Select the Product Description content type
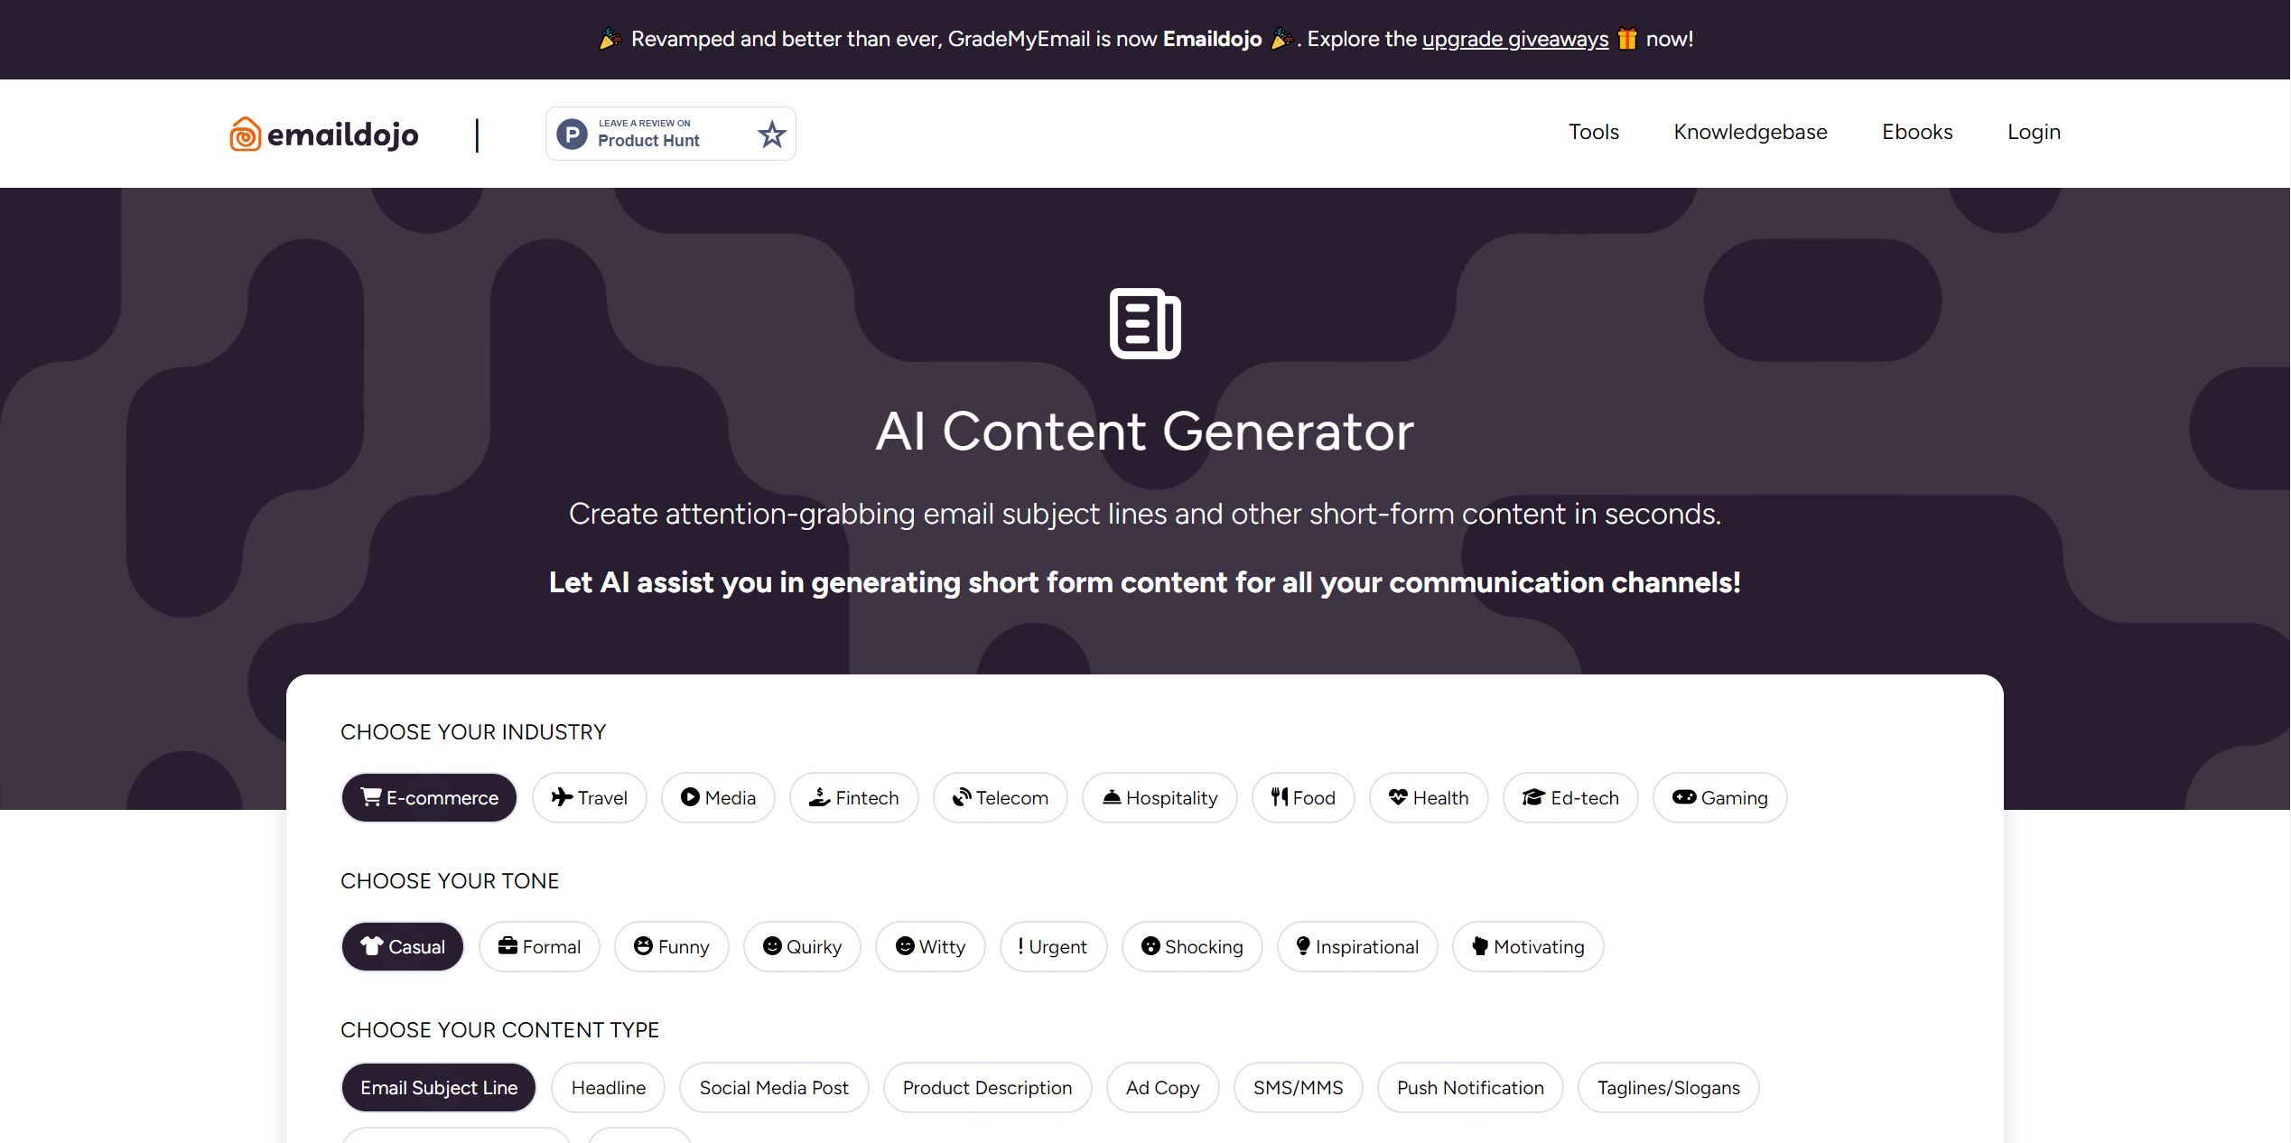 point(988,1087)
